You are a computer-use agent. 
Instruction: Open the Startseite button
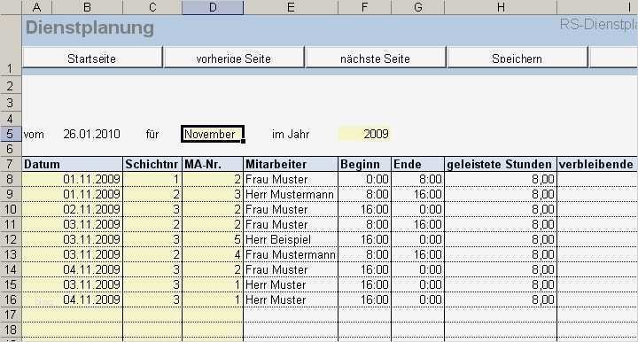pyautogui.click(x=92, y=58)
